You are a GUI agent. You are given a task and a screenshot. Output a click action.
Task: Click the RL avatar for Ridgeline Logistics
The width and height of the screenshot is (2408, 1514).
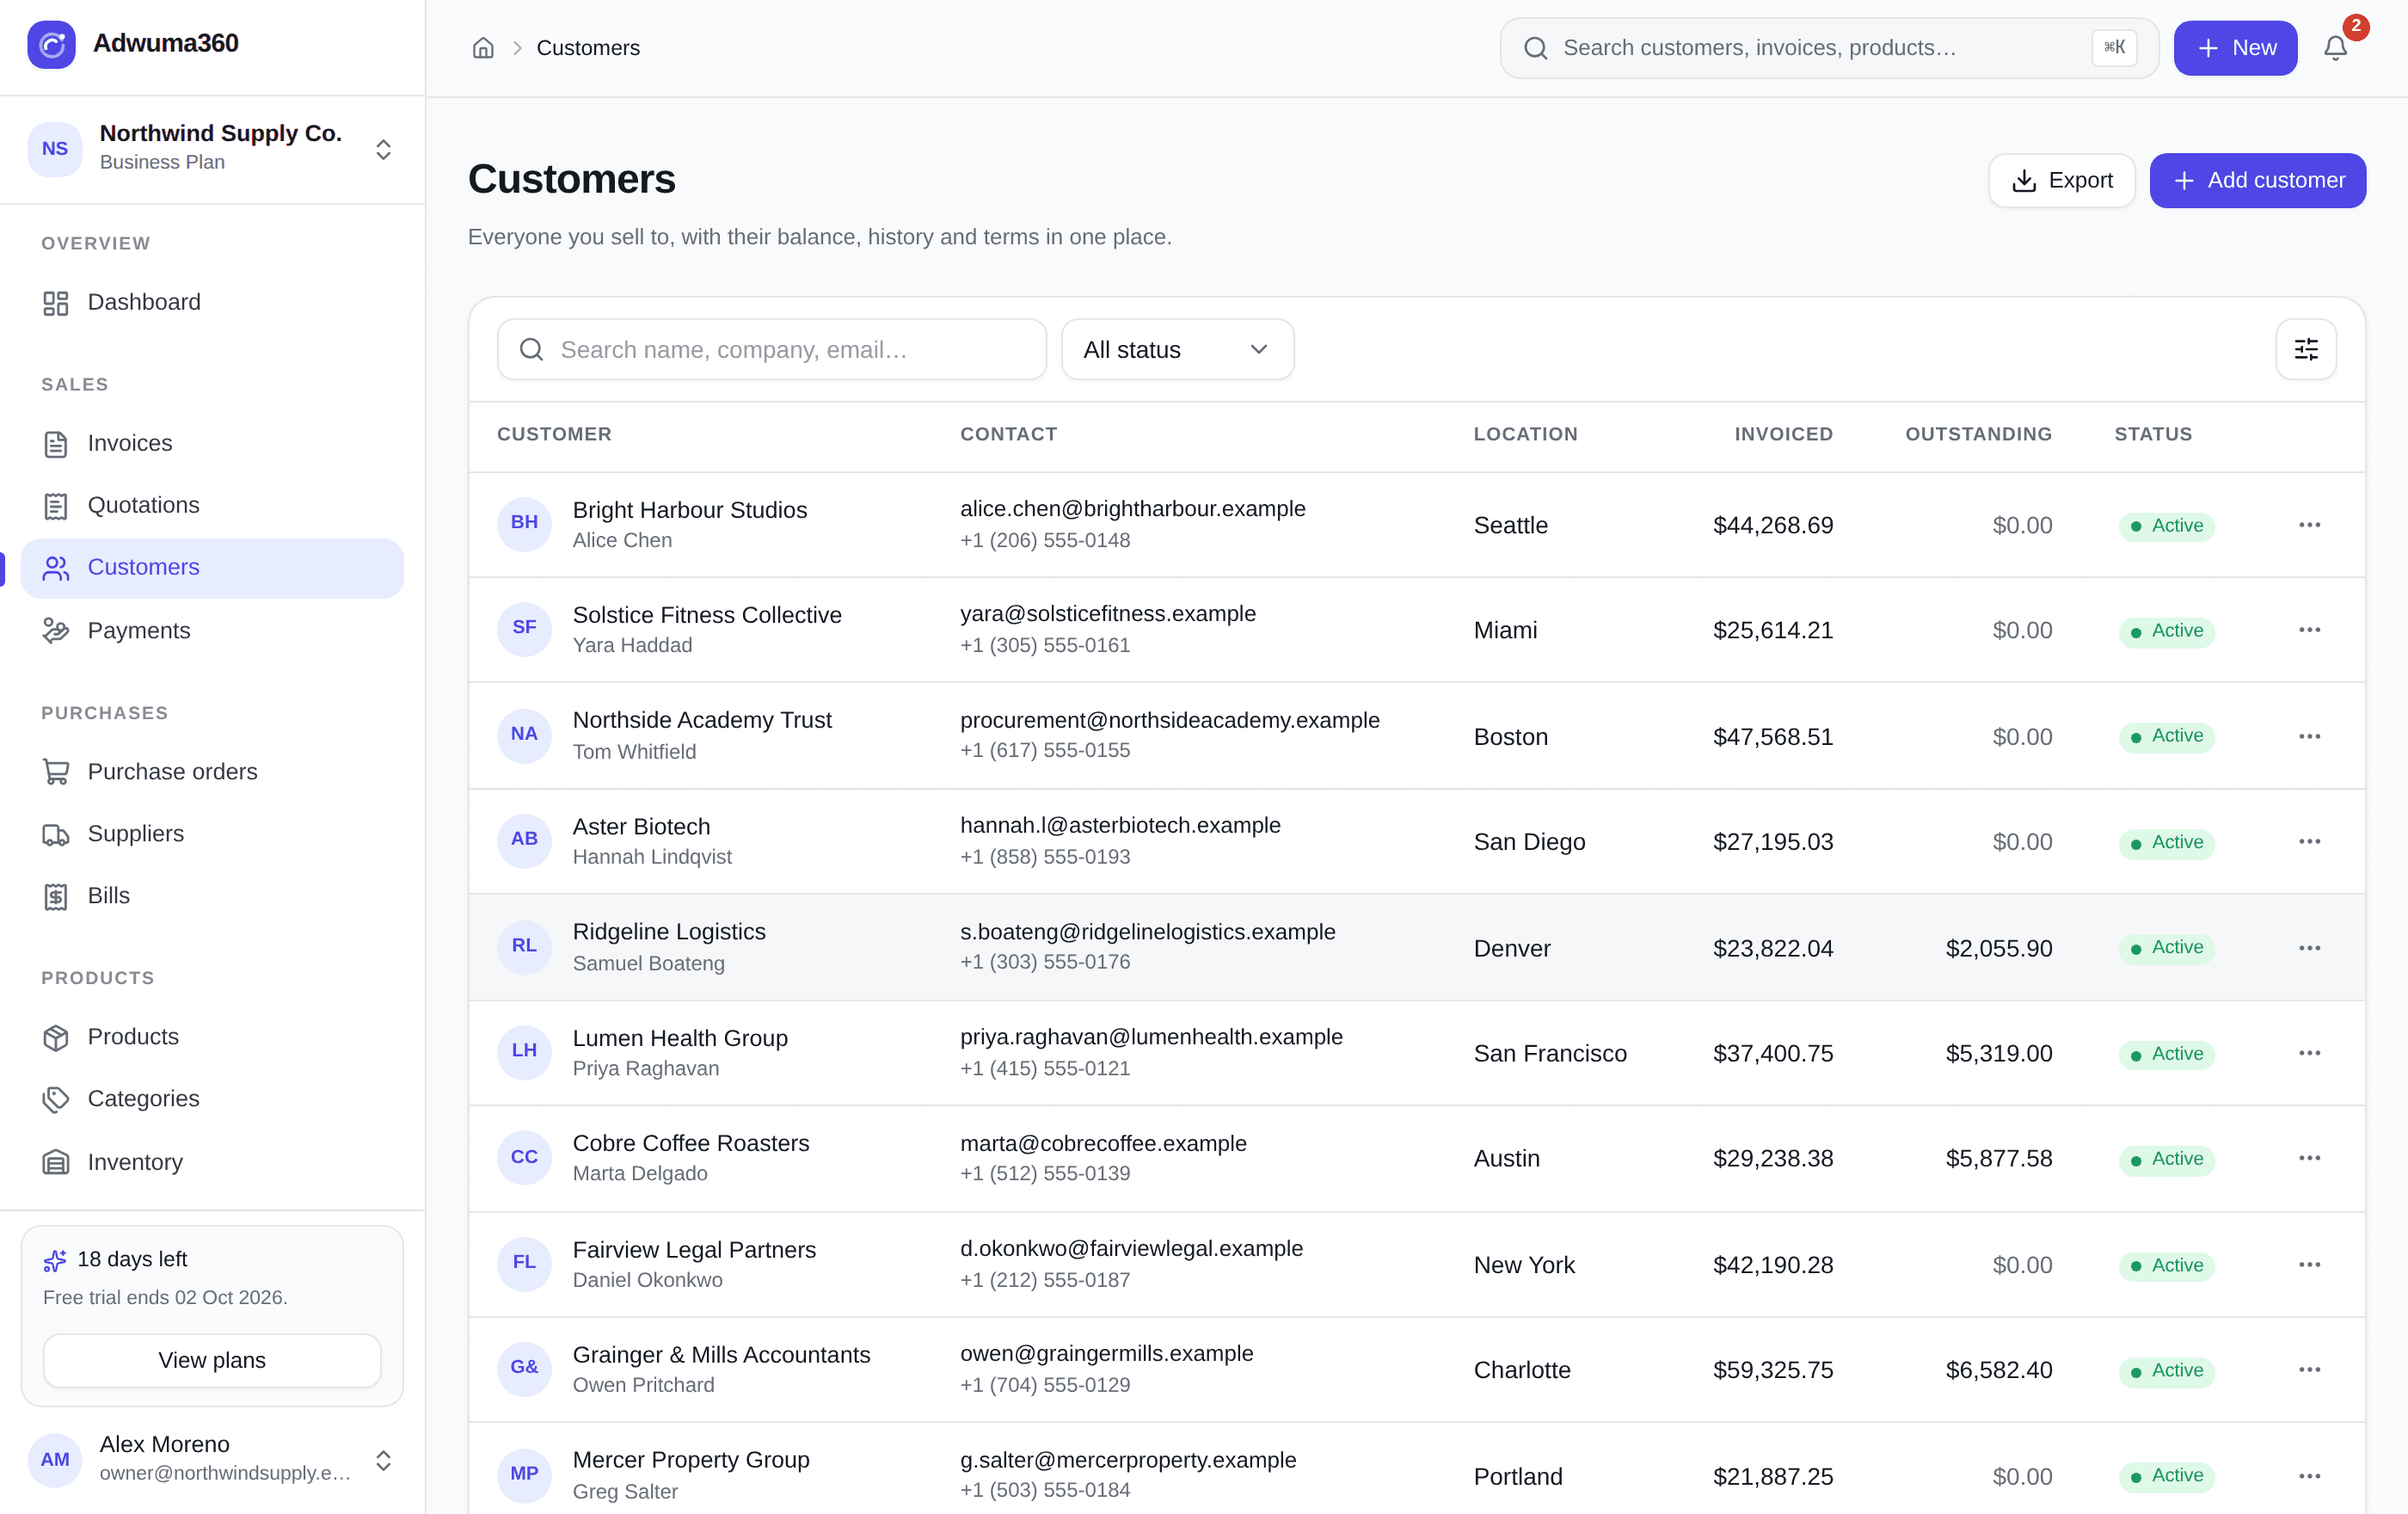[x=524, y=946]
